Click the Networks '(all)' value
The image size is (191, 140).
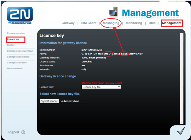tap(83, 70)
